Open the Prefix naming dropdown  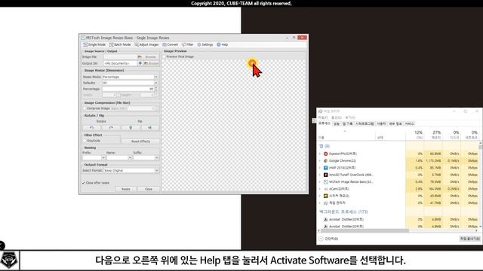103,157
